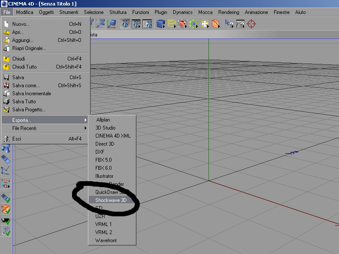Open the Modifica menu

click(x=25, y=12)
